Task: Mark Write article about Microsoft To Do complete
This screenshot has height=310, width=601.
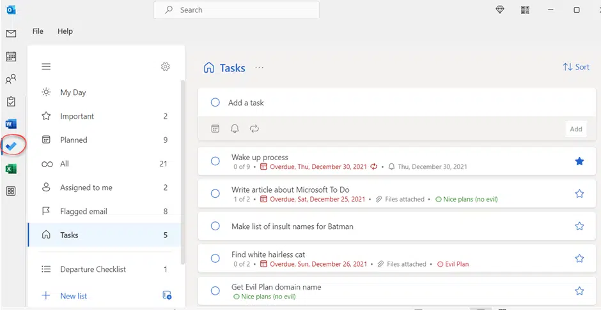Action: click(x=215, y=194)
